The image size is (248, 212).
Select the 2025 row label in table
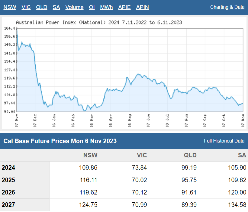coord(8,180)
